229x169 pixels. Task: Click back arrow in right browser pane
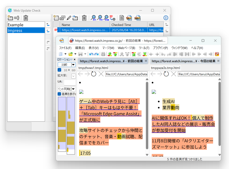point(153,74)
